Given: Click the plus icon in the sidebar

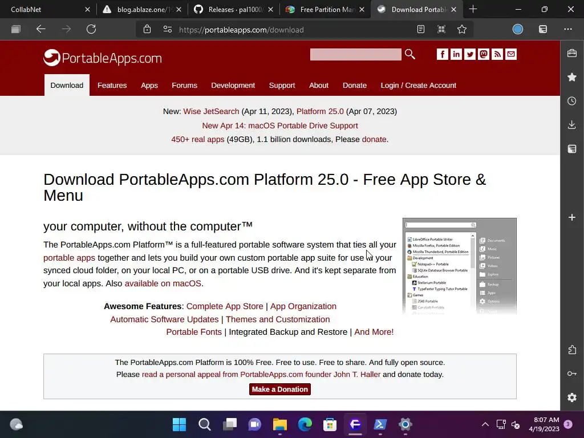Looking at the screenshot, I should pyautogui.click(x=572, y=217).
